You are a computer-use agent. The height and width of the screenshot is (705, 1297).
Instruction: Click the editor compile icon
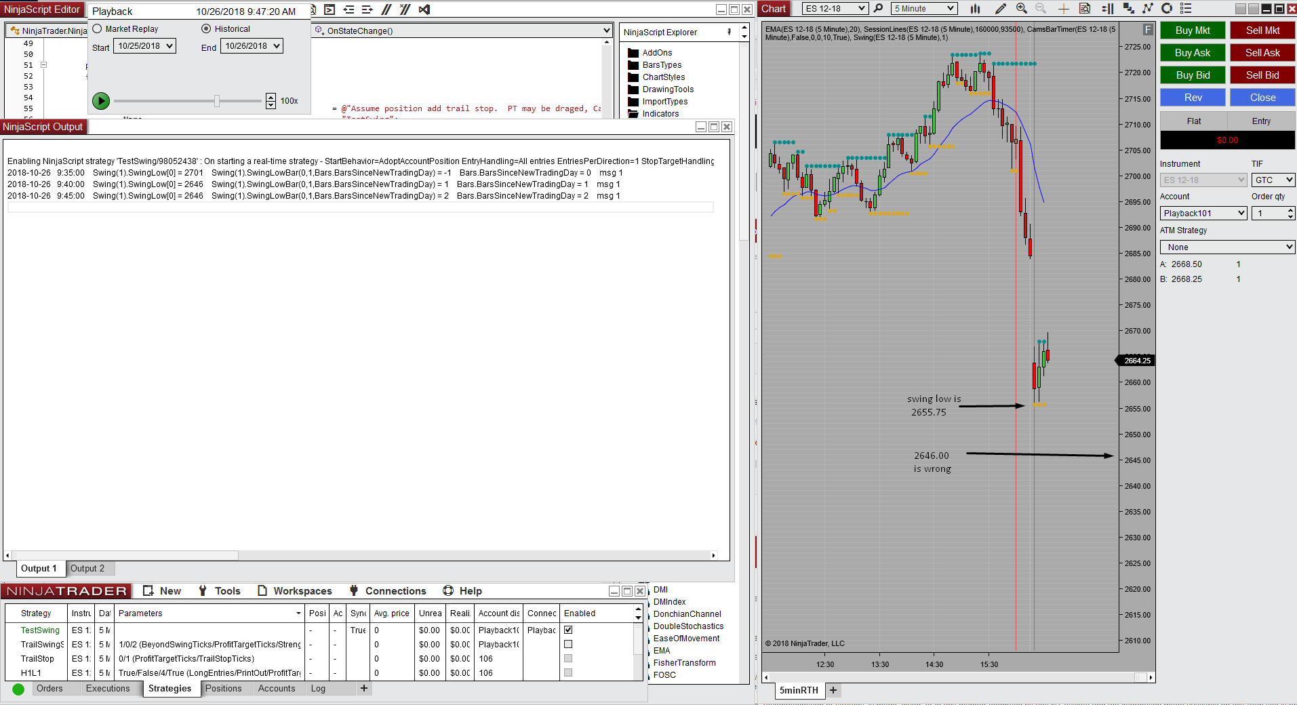(x=330, y=9)
